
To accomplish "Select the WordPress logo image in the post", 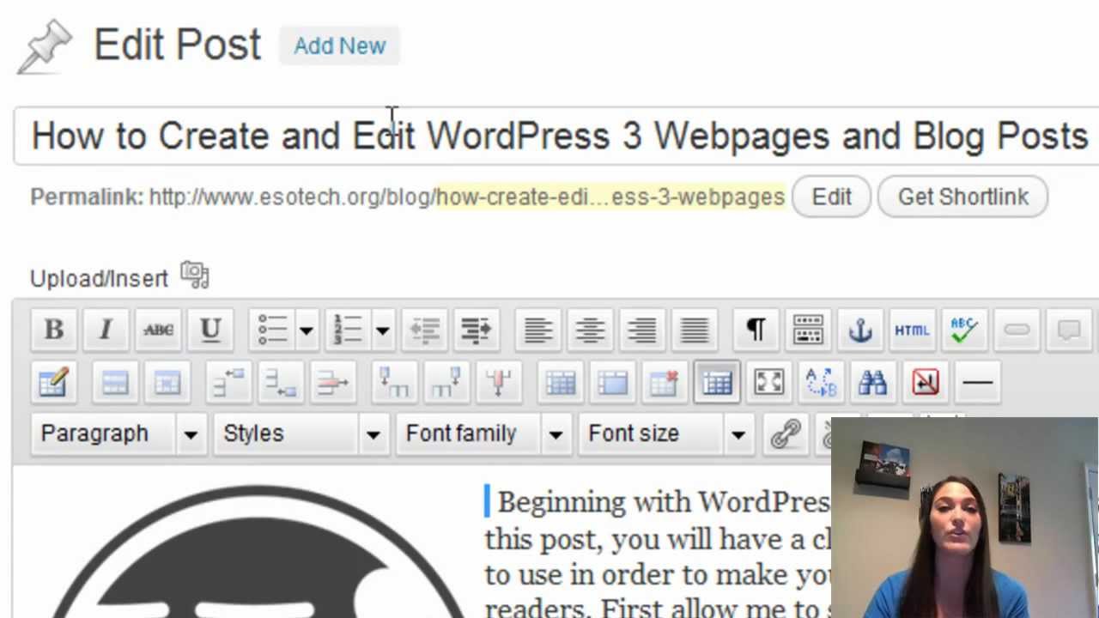I will (258, 551).
